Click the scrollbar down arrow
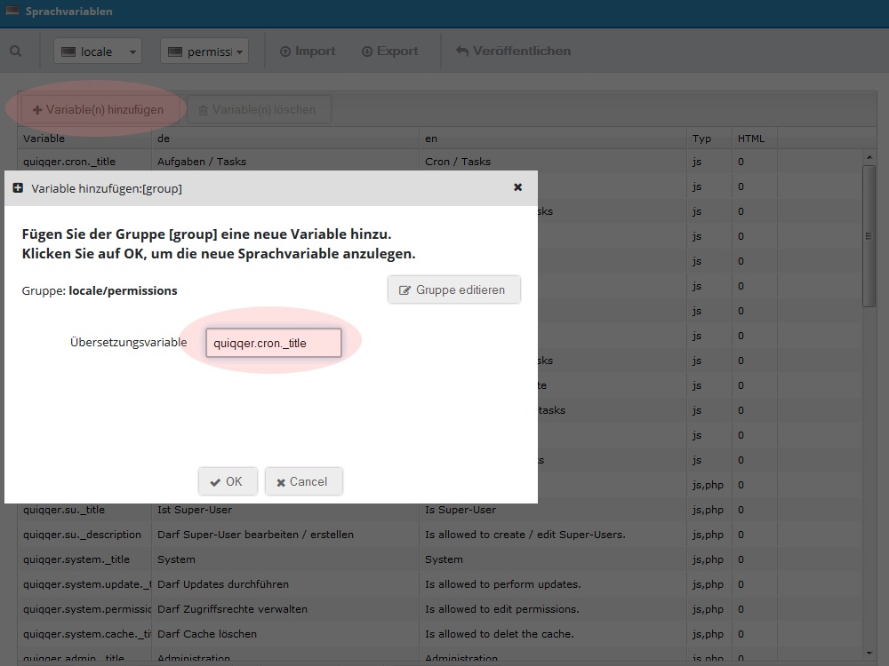Image resolution: width=889 pixels, height=666 pixels. point(869,654)
